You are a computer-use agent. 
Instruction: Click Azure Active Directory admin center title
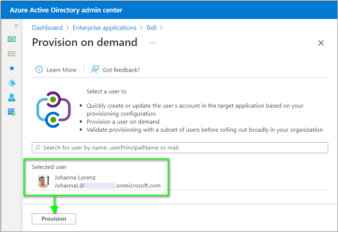tap(66, 10)
